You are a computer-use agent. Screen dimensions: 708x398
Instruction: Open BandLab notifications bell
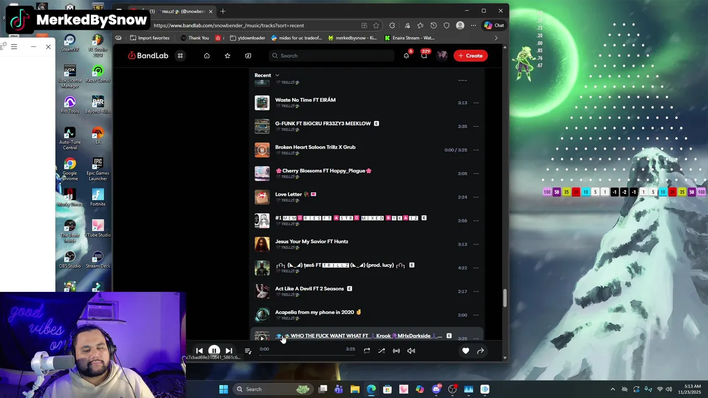coord(406,56)
